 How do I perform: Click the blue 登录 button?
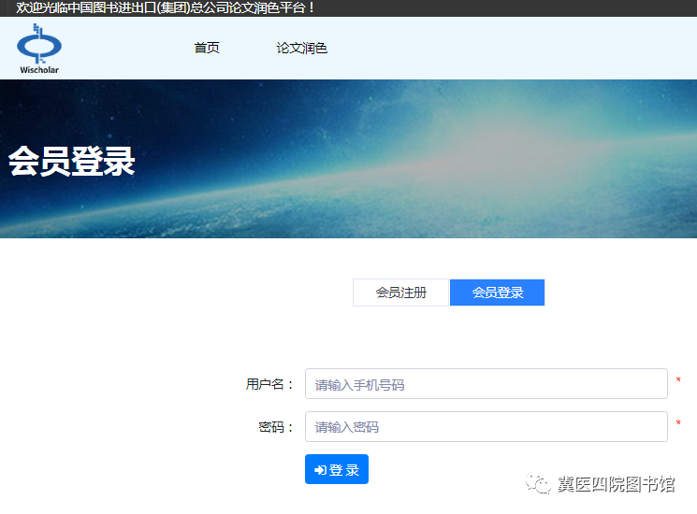337,469
